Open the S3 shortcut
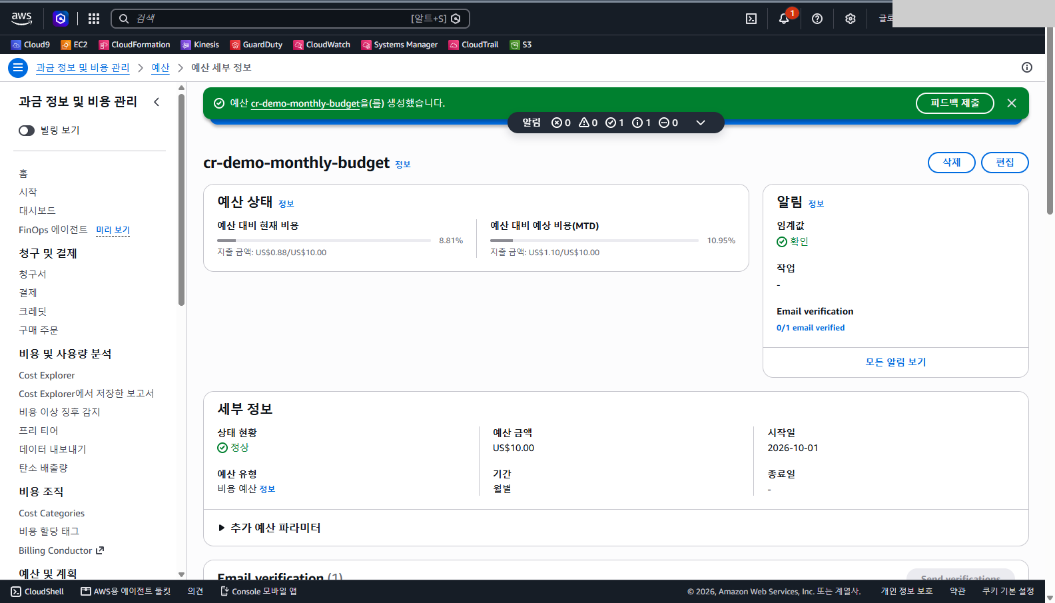Screen dimensions: 1055x603 (x=521, y=45)
